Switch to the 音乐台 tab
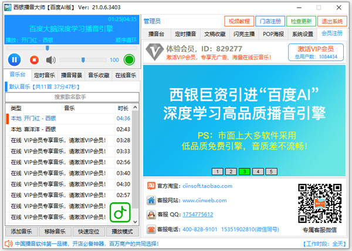This screenshot has width=352, height=251. pyautogui.click(x=18, y=75)
